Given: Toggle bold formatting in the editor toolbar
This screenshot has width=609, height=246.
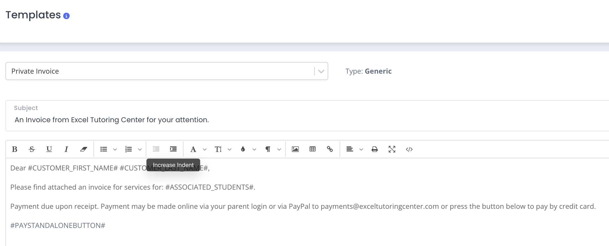Looking at the screenshot, I should pos(15,149).
